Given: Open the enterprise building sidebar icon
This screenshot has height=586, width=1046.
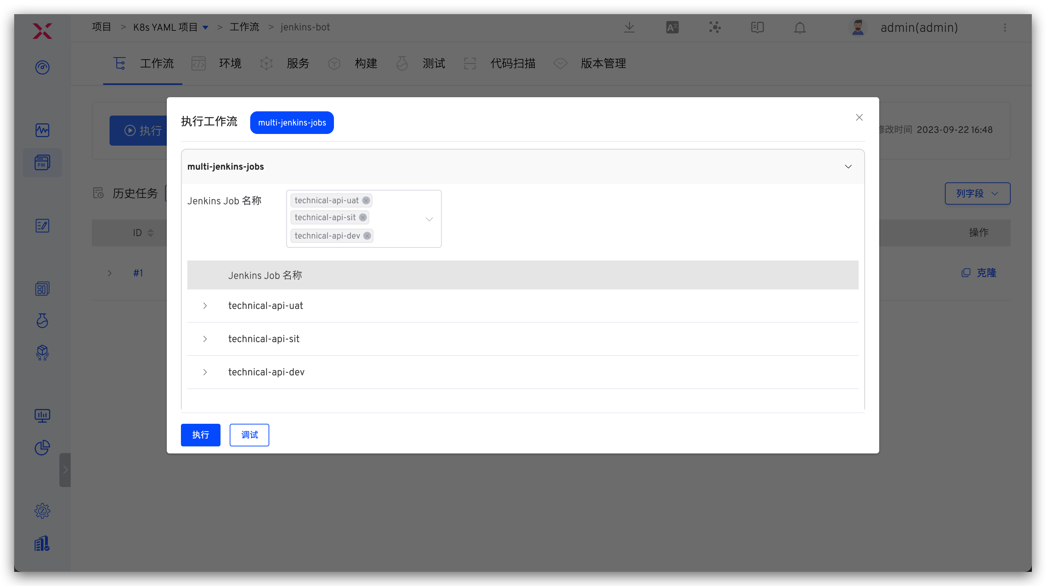Looking at the screenshot, I should tap(42, 543).
